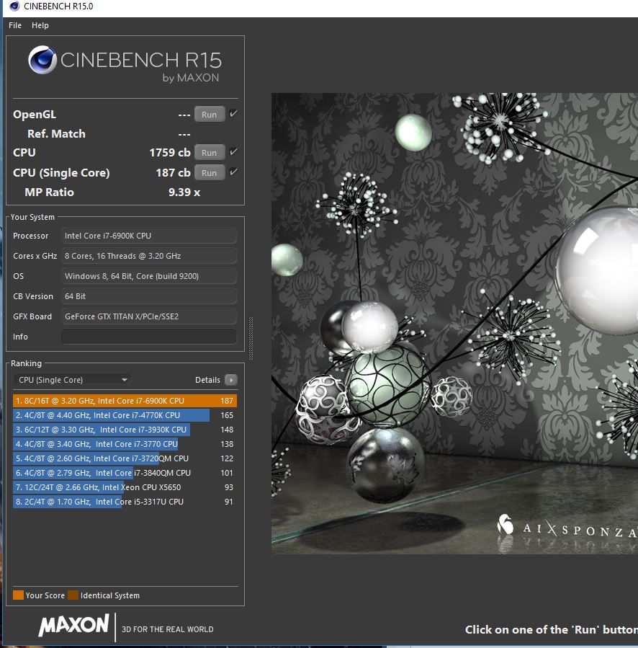
Task: Run the CPU (Single Core) benchmark
Action: point(210,173)
